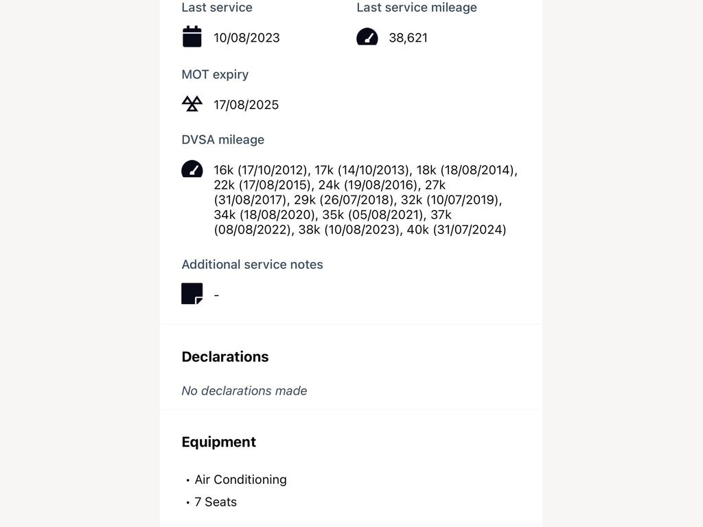Click the Equipment heading

pos(219,443)
